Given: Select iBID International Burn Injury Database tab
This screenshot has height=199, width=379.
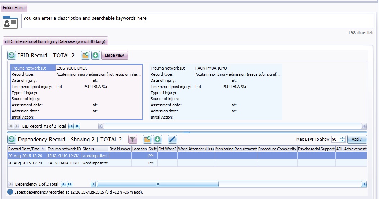Looking at the screenshot, I should point(55,41).
